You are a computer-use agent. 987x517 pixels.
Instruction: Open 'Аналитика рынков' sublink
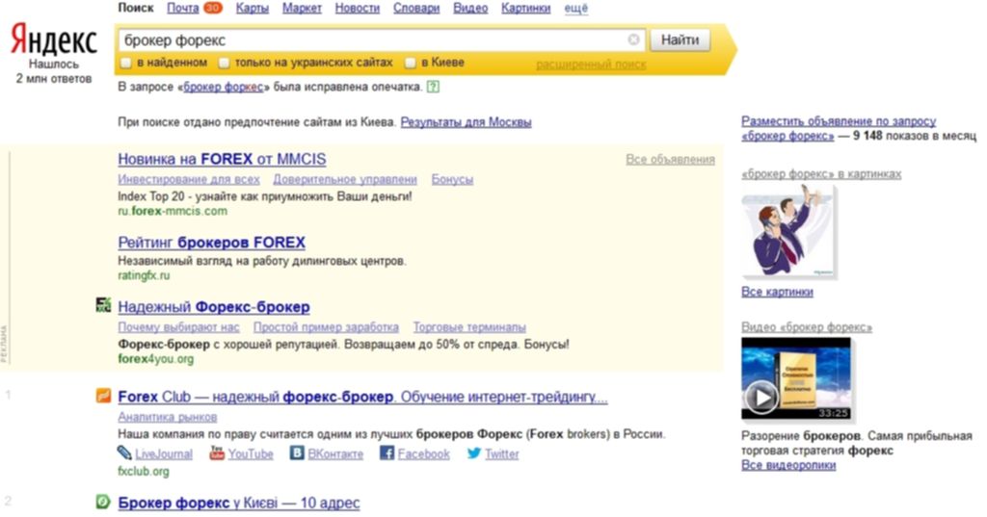[168, 417]
